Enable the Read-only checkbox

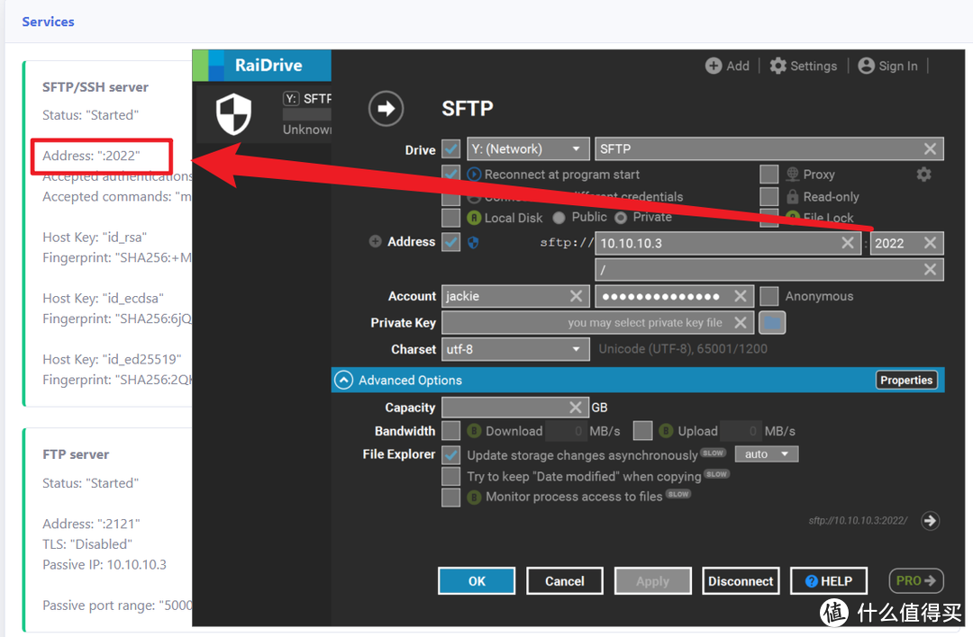point(768,196)
